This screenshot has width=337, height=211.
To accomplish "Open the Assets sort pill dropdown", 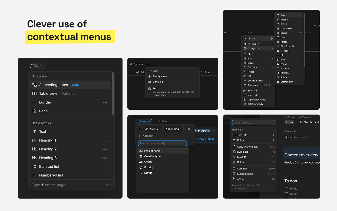I will tap(144, 122).
